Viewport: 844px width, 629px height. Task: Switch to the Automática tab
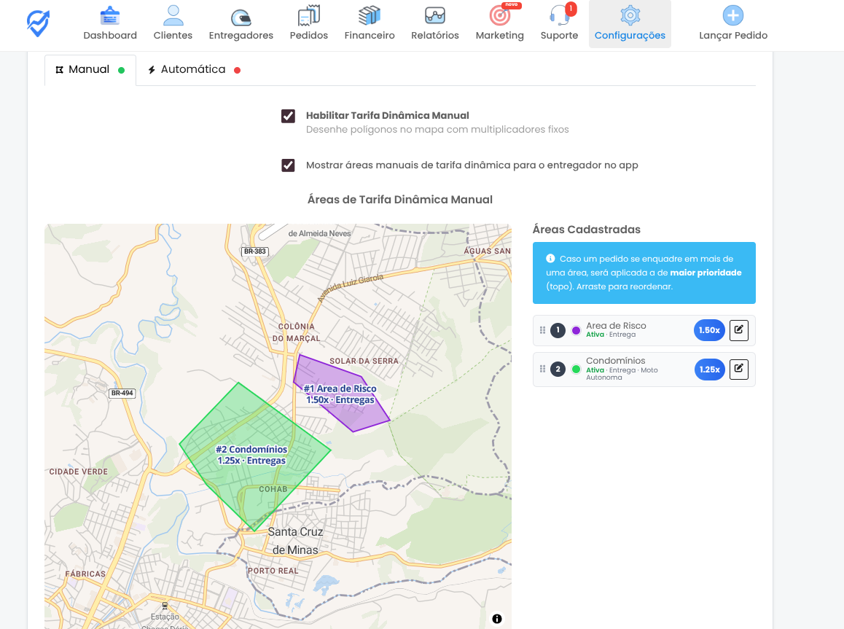pyautogui.click(x=193, y=70)
